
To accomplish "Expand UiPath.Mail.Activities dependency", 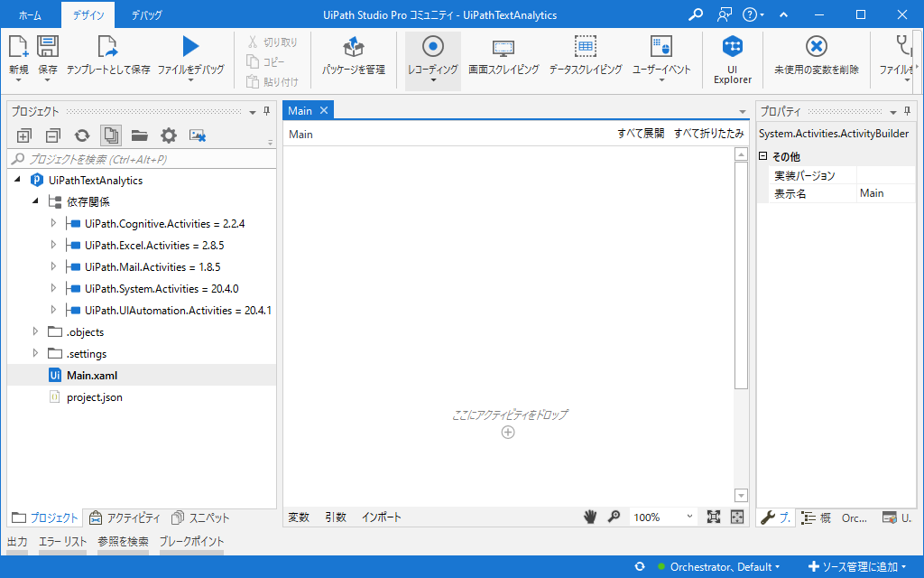I will [x=53, y=266].
